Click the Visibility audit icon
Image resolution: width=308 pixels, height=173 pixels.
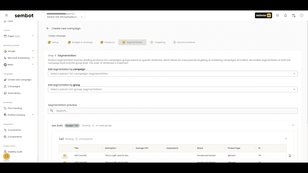pyautogui.click(x=5, y=151)
